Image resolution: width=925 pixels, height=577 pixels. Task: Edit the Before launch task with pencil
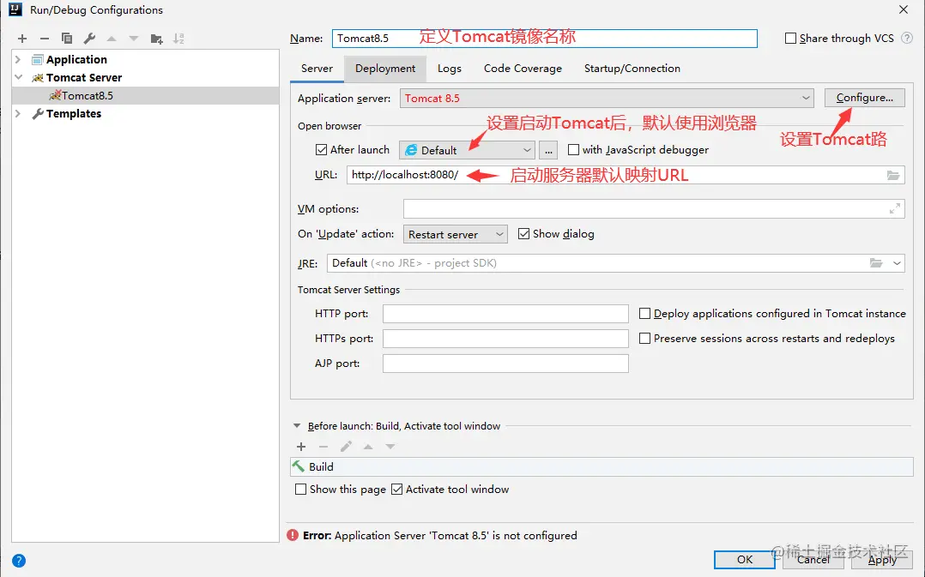click(346, 446)
